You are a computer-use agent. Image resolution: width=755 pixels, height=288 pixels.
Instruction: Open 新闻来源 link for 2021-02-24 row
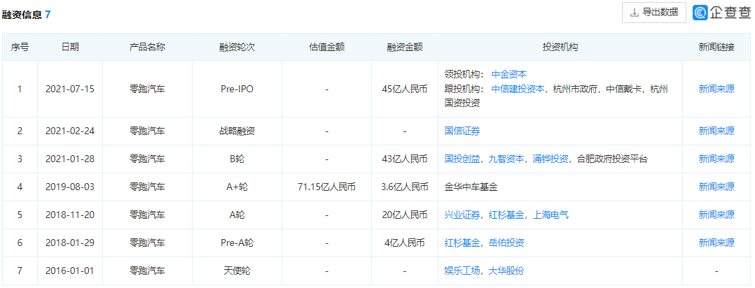pyautogui.click(x=716, y=131)
